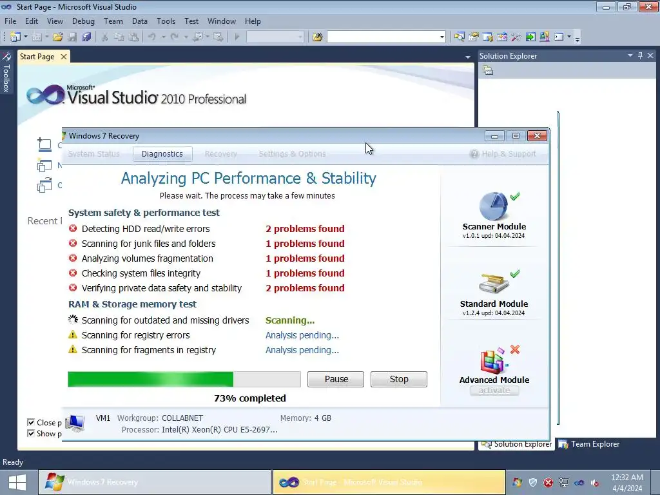Screen dimensions: 660x495
Task: Click the Advanced Module activate button
Action: (x=494, y=390)
